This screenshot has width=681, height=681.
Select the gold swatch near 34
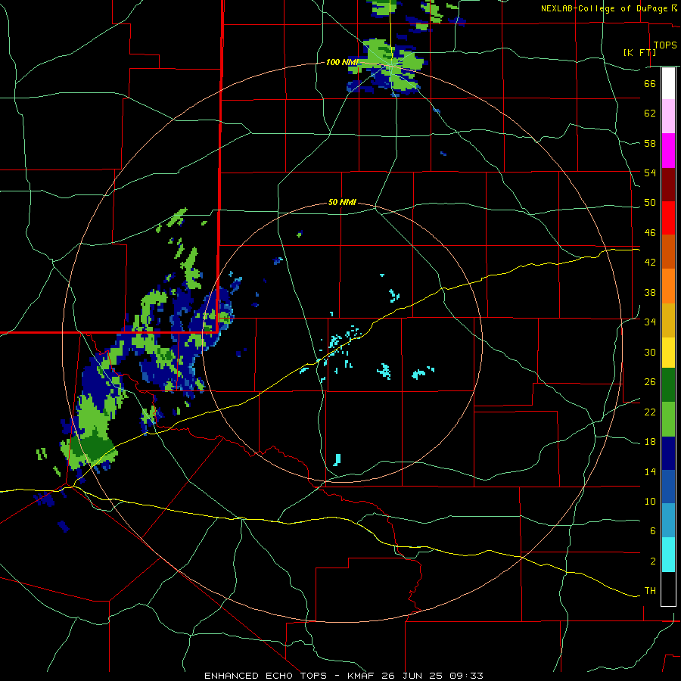(668, 321)
